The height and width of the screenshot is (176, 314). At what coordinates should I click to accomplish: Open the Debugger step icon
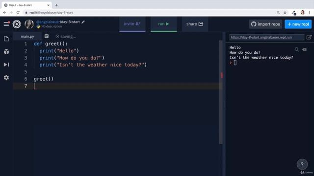(x=6, y=65)
